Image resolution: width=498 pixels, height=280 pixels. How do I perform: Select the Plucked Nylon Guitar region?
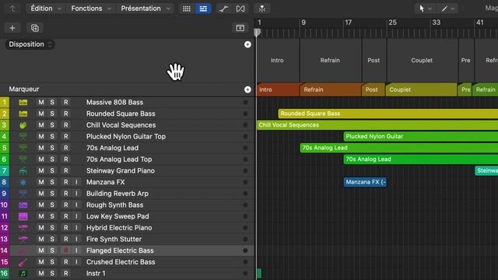click(421, 137)
